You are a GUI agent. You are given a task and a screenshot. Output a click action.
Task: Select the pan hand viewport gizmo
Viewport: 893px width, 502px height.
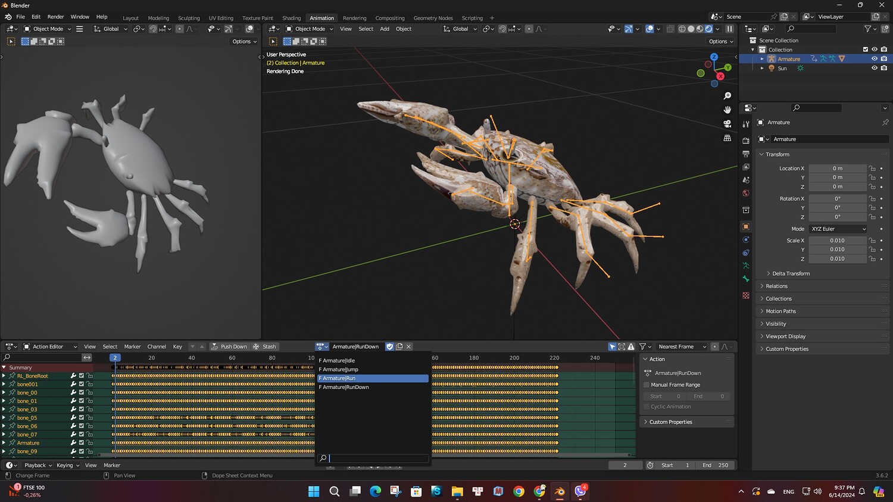(x=727, y=110)
